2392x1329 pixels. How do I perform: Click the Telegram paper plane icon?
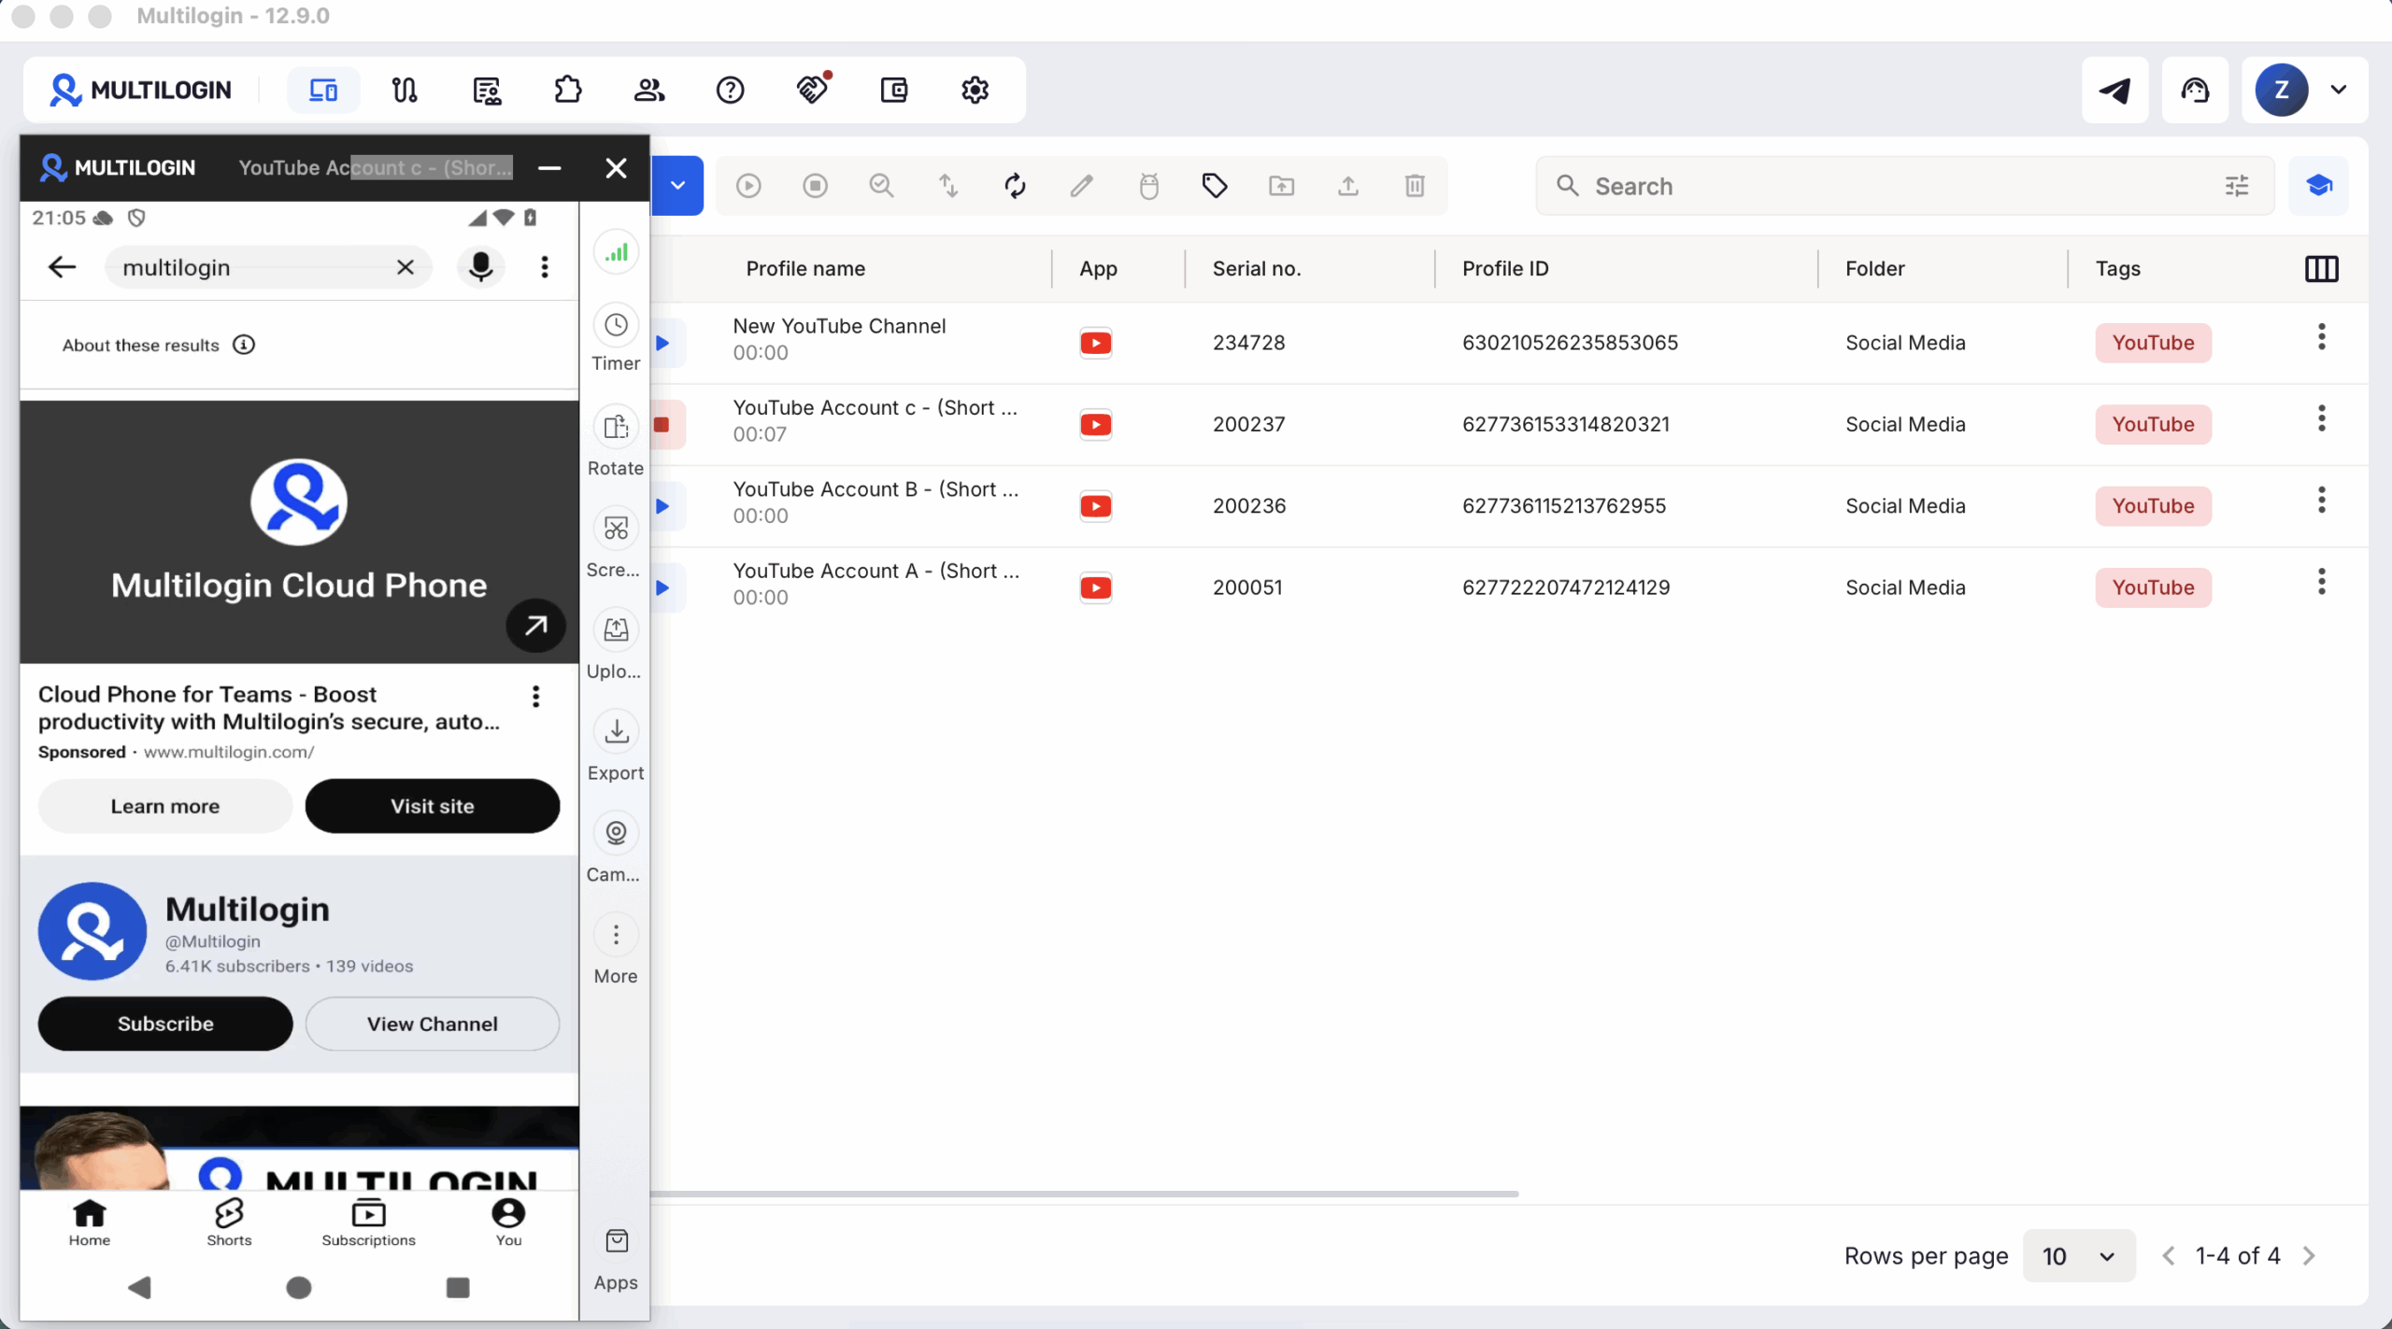pos(2114,90)
